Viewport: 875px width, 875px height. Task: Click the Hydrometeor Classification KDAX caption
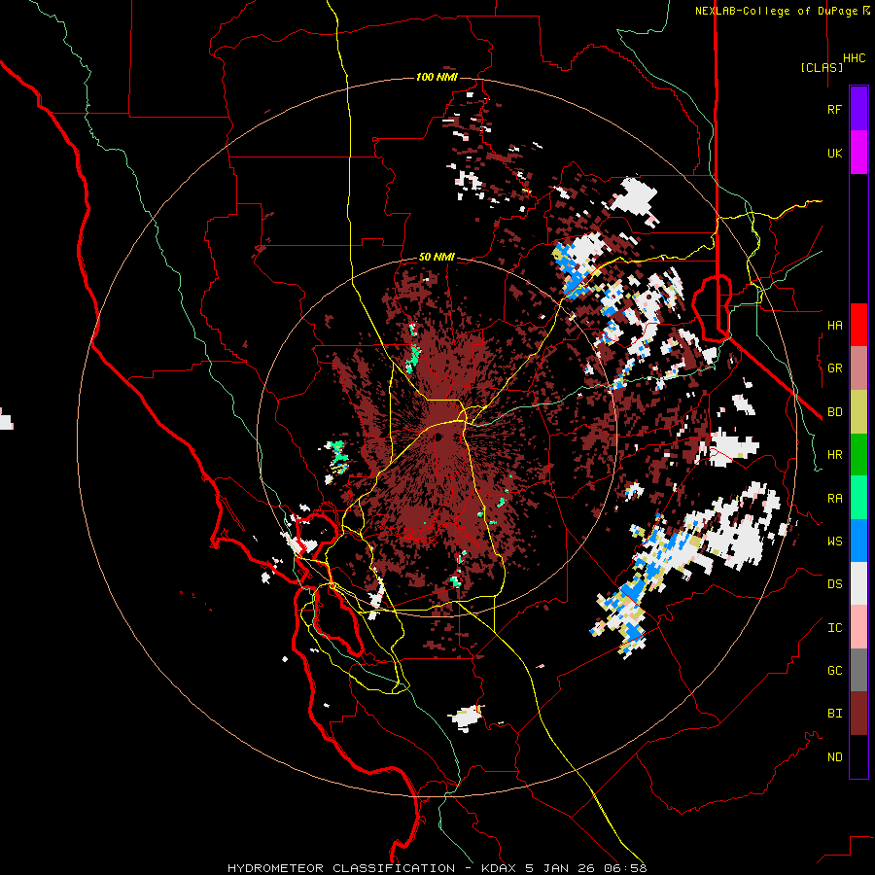pyautogui.click(x=437, y=868)
